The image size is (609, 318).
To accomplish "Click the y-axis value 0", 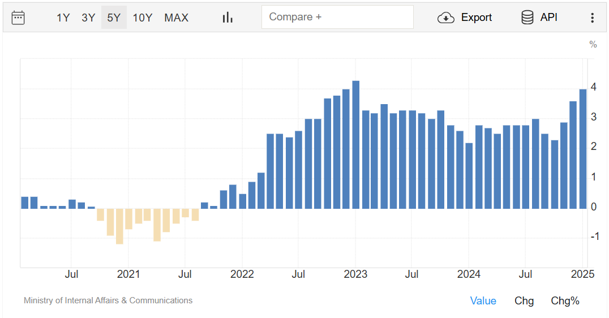I will coord(594,207).
